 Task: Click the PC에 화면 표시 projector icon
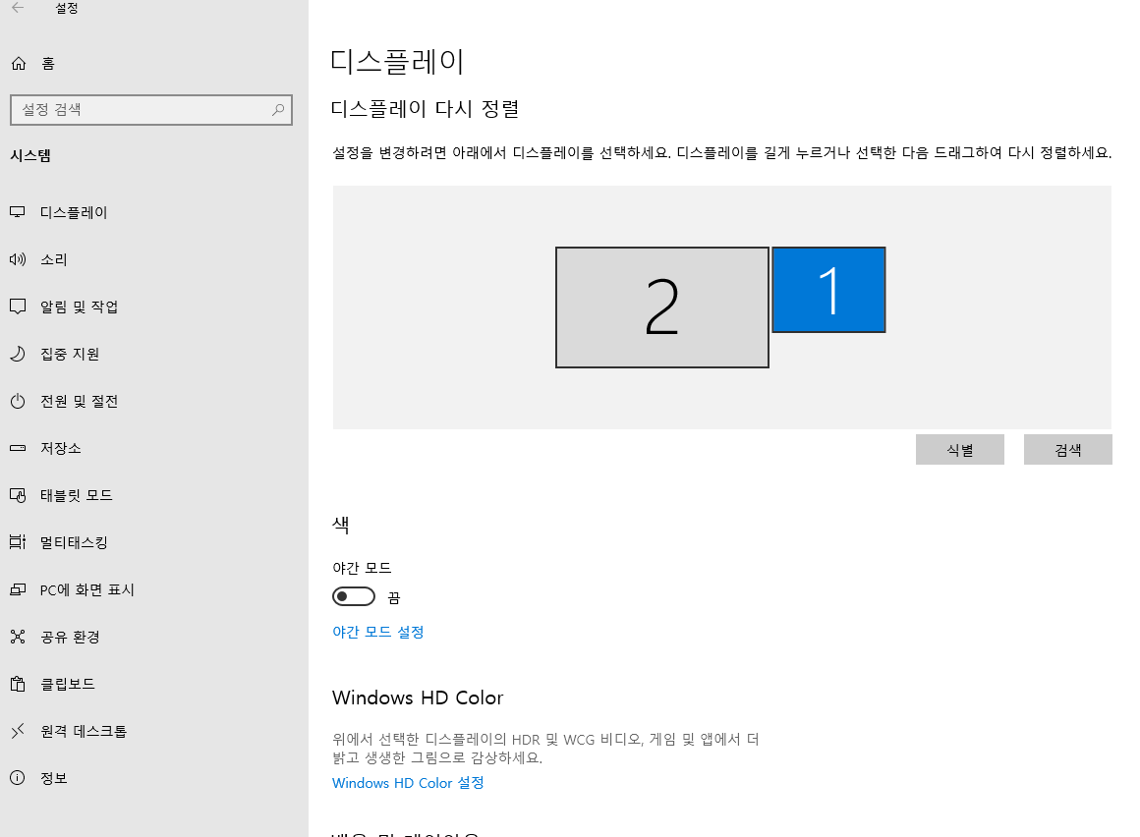(x=18, y=589)
